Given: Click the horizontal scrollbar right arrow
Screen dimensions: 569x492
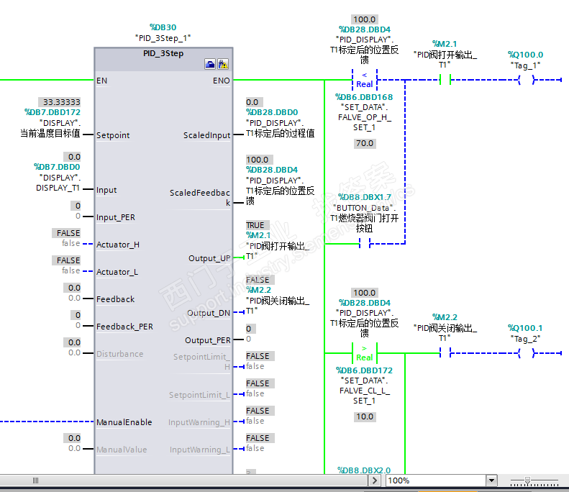Looking at the screenshot, I should click(375, 480).
